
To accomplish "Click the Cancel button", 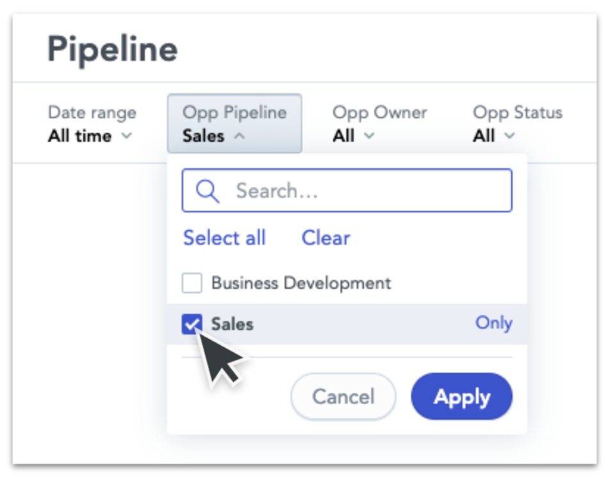I will 343,396.
